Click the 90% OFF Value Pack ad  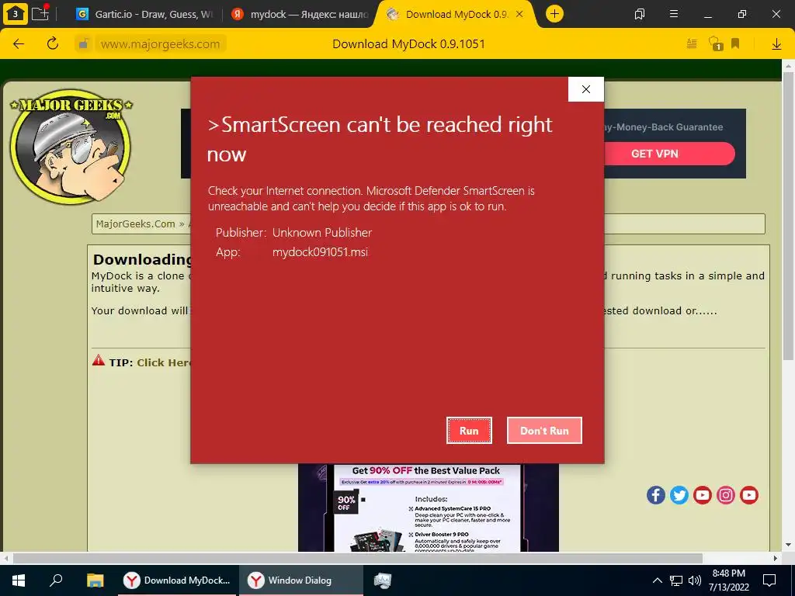tap(429, 508)
